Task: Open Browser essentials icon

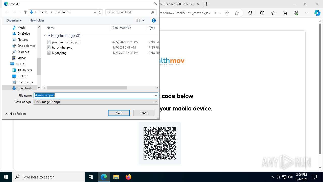Action: [296, 13]
